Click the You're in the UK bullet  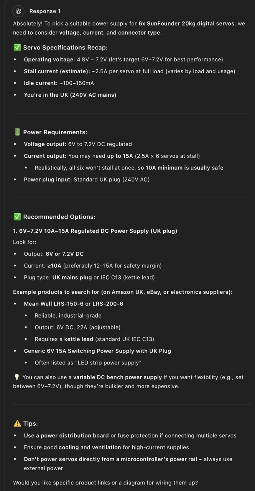point(70,95)
